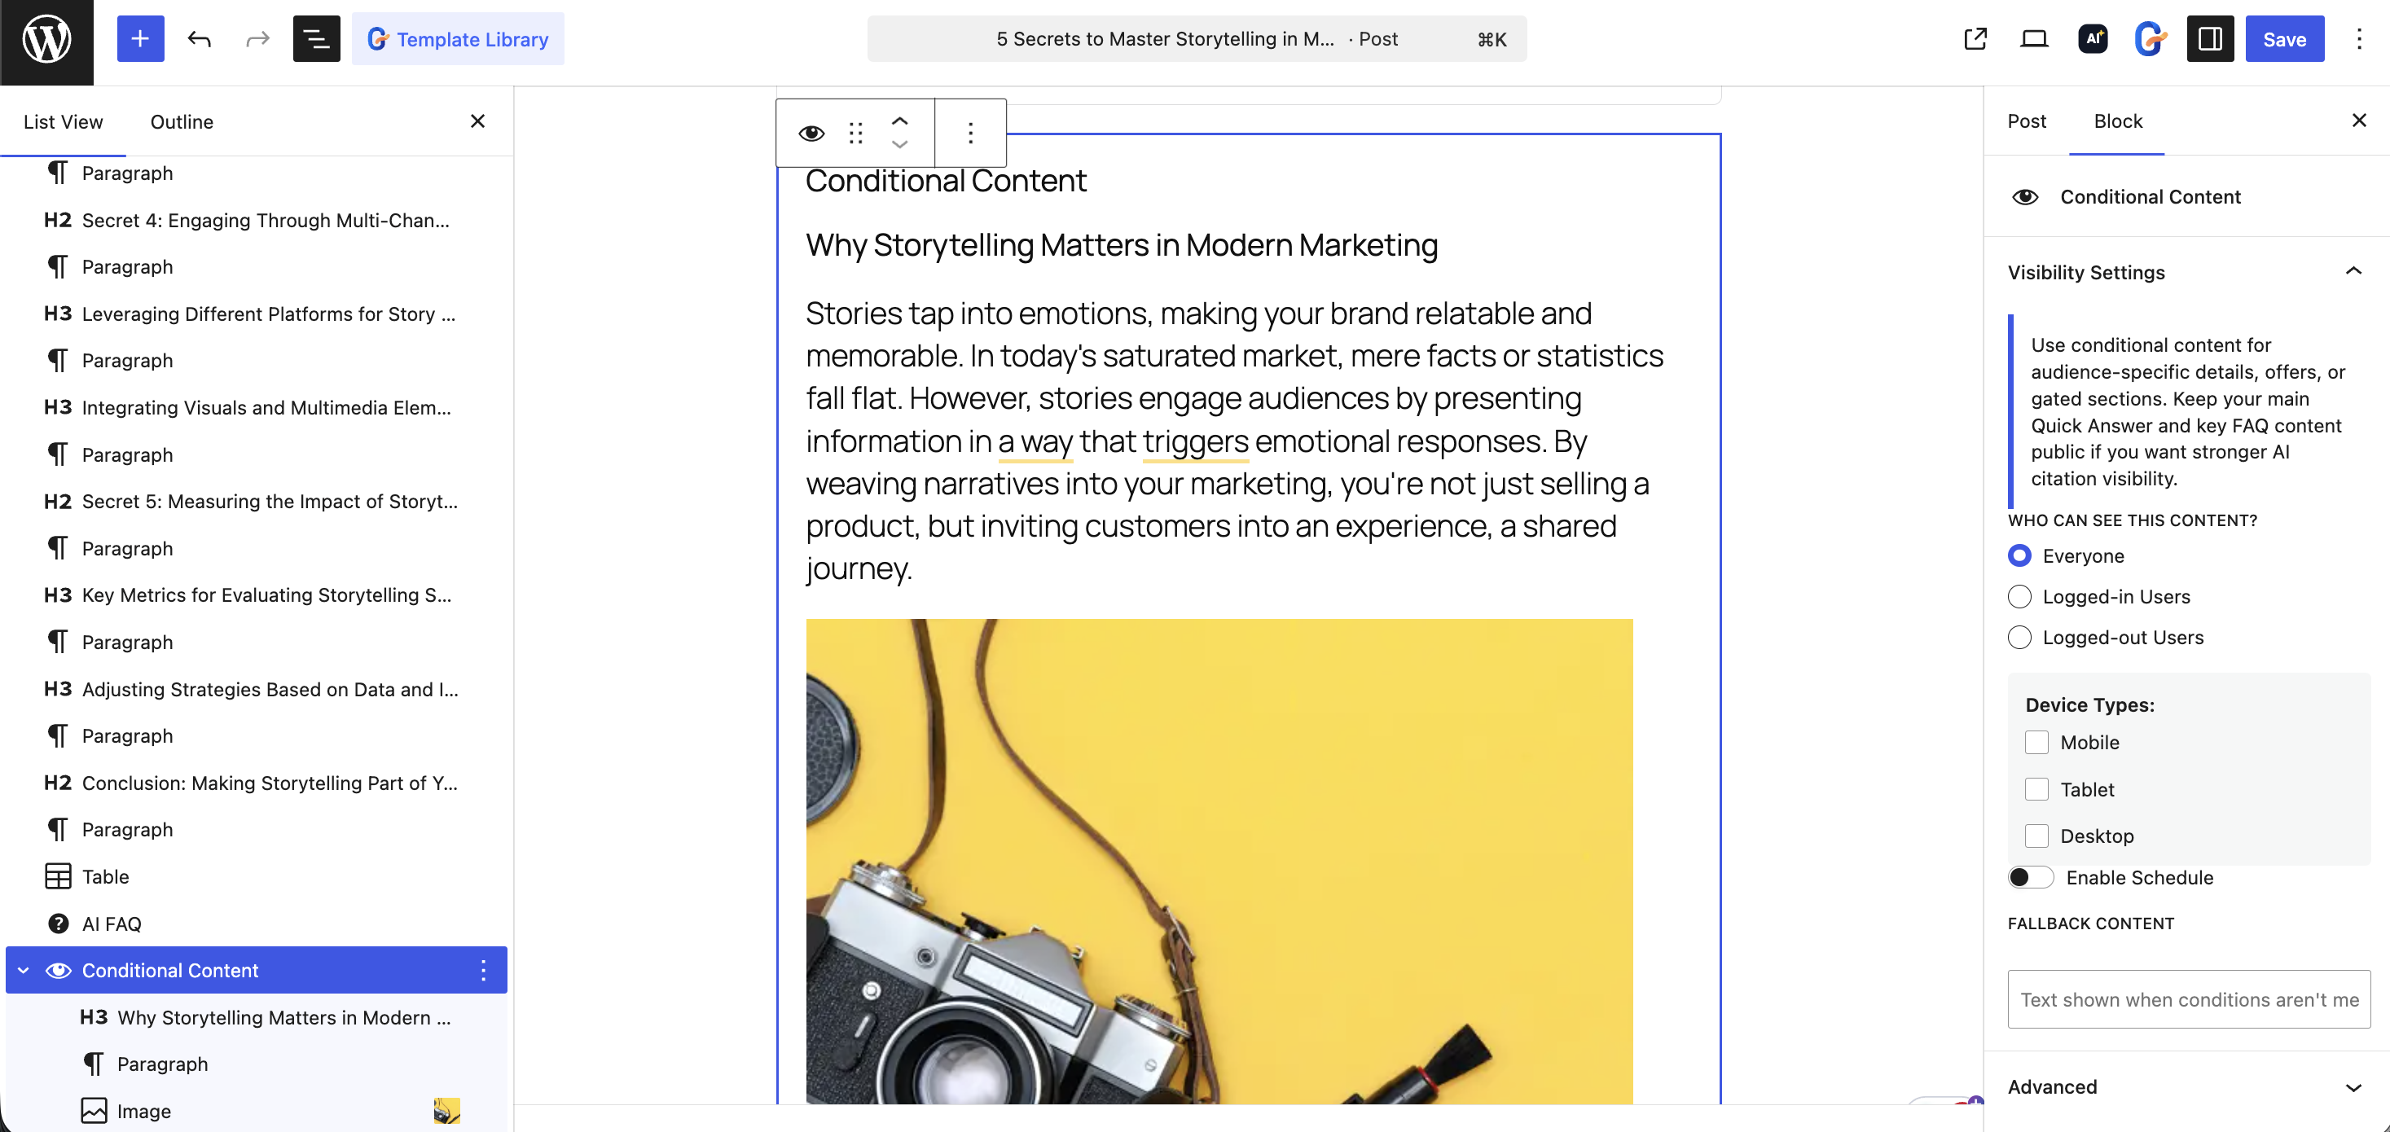
Task: Open the Template Library
Action: (458, 39)
